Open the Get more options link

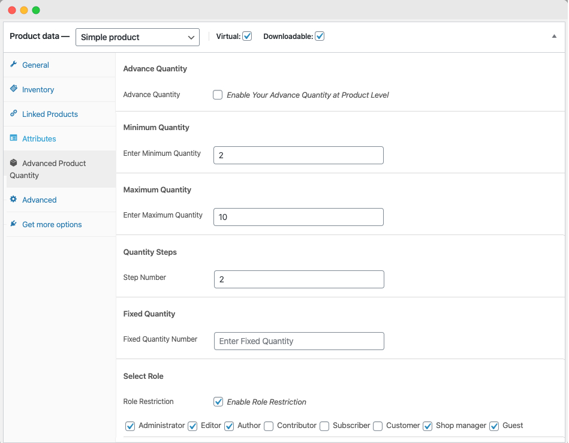(x=52, y=224)
